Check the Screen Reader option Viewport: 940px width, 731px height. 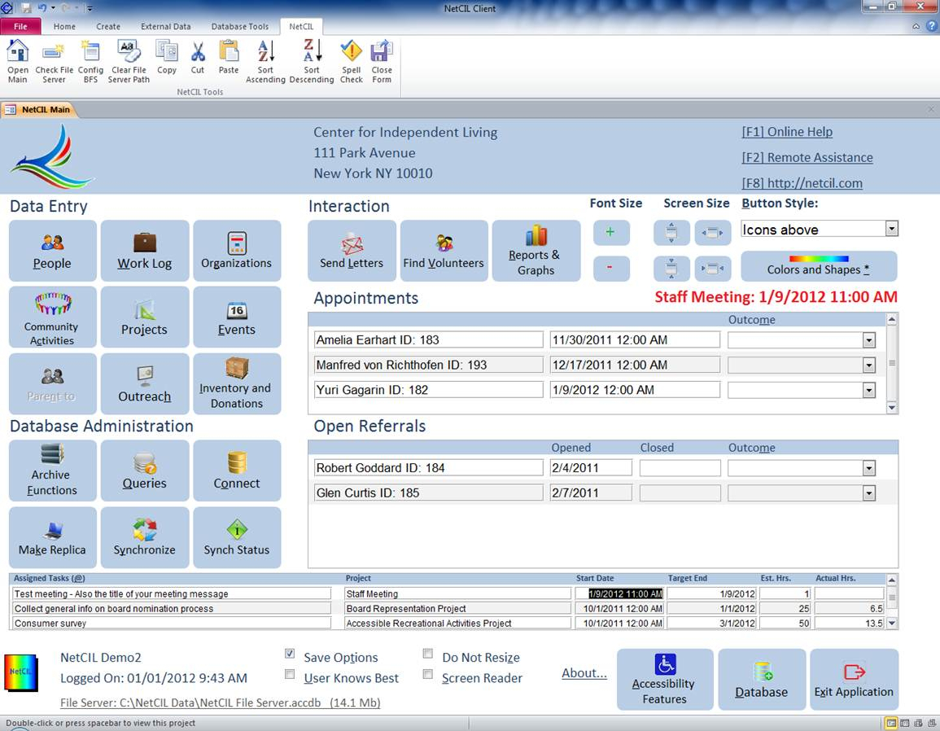point(427,674)
